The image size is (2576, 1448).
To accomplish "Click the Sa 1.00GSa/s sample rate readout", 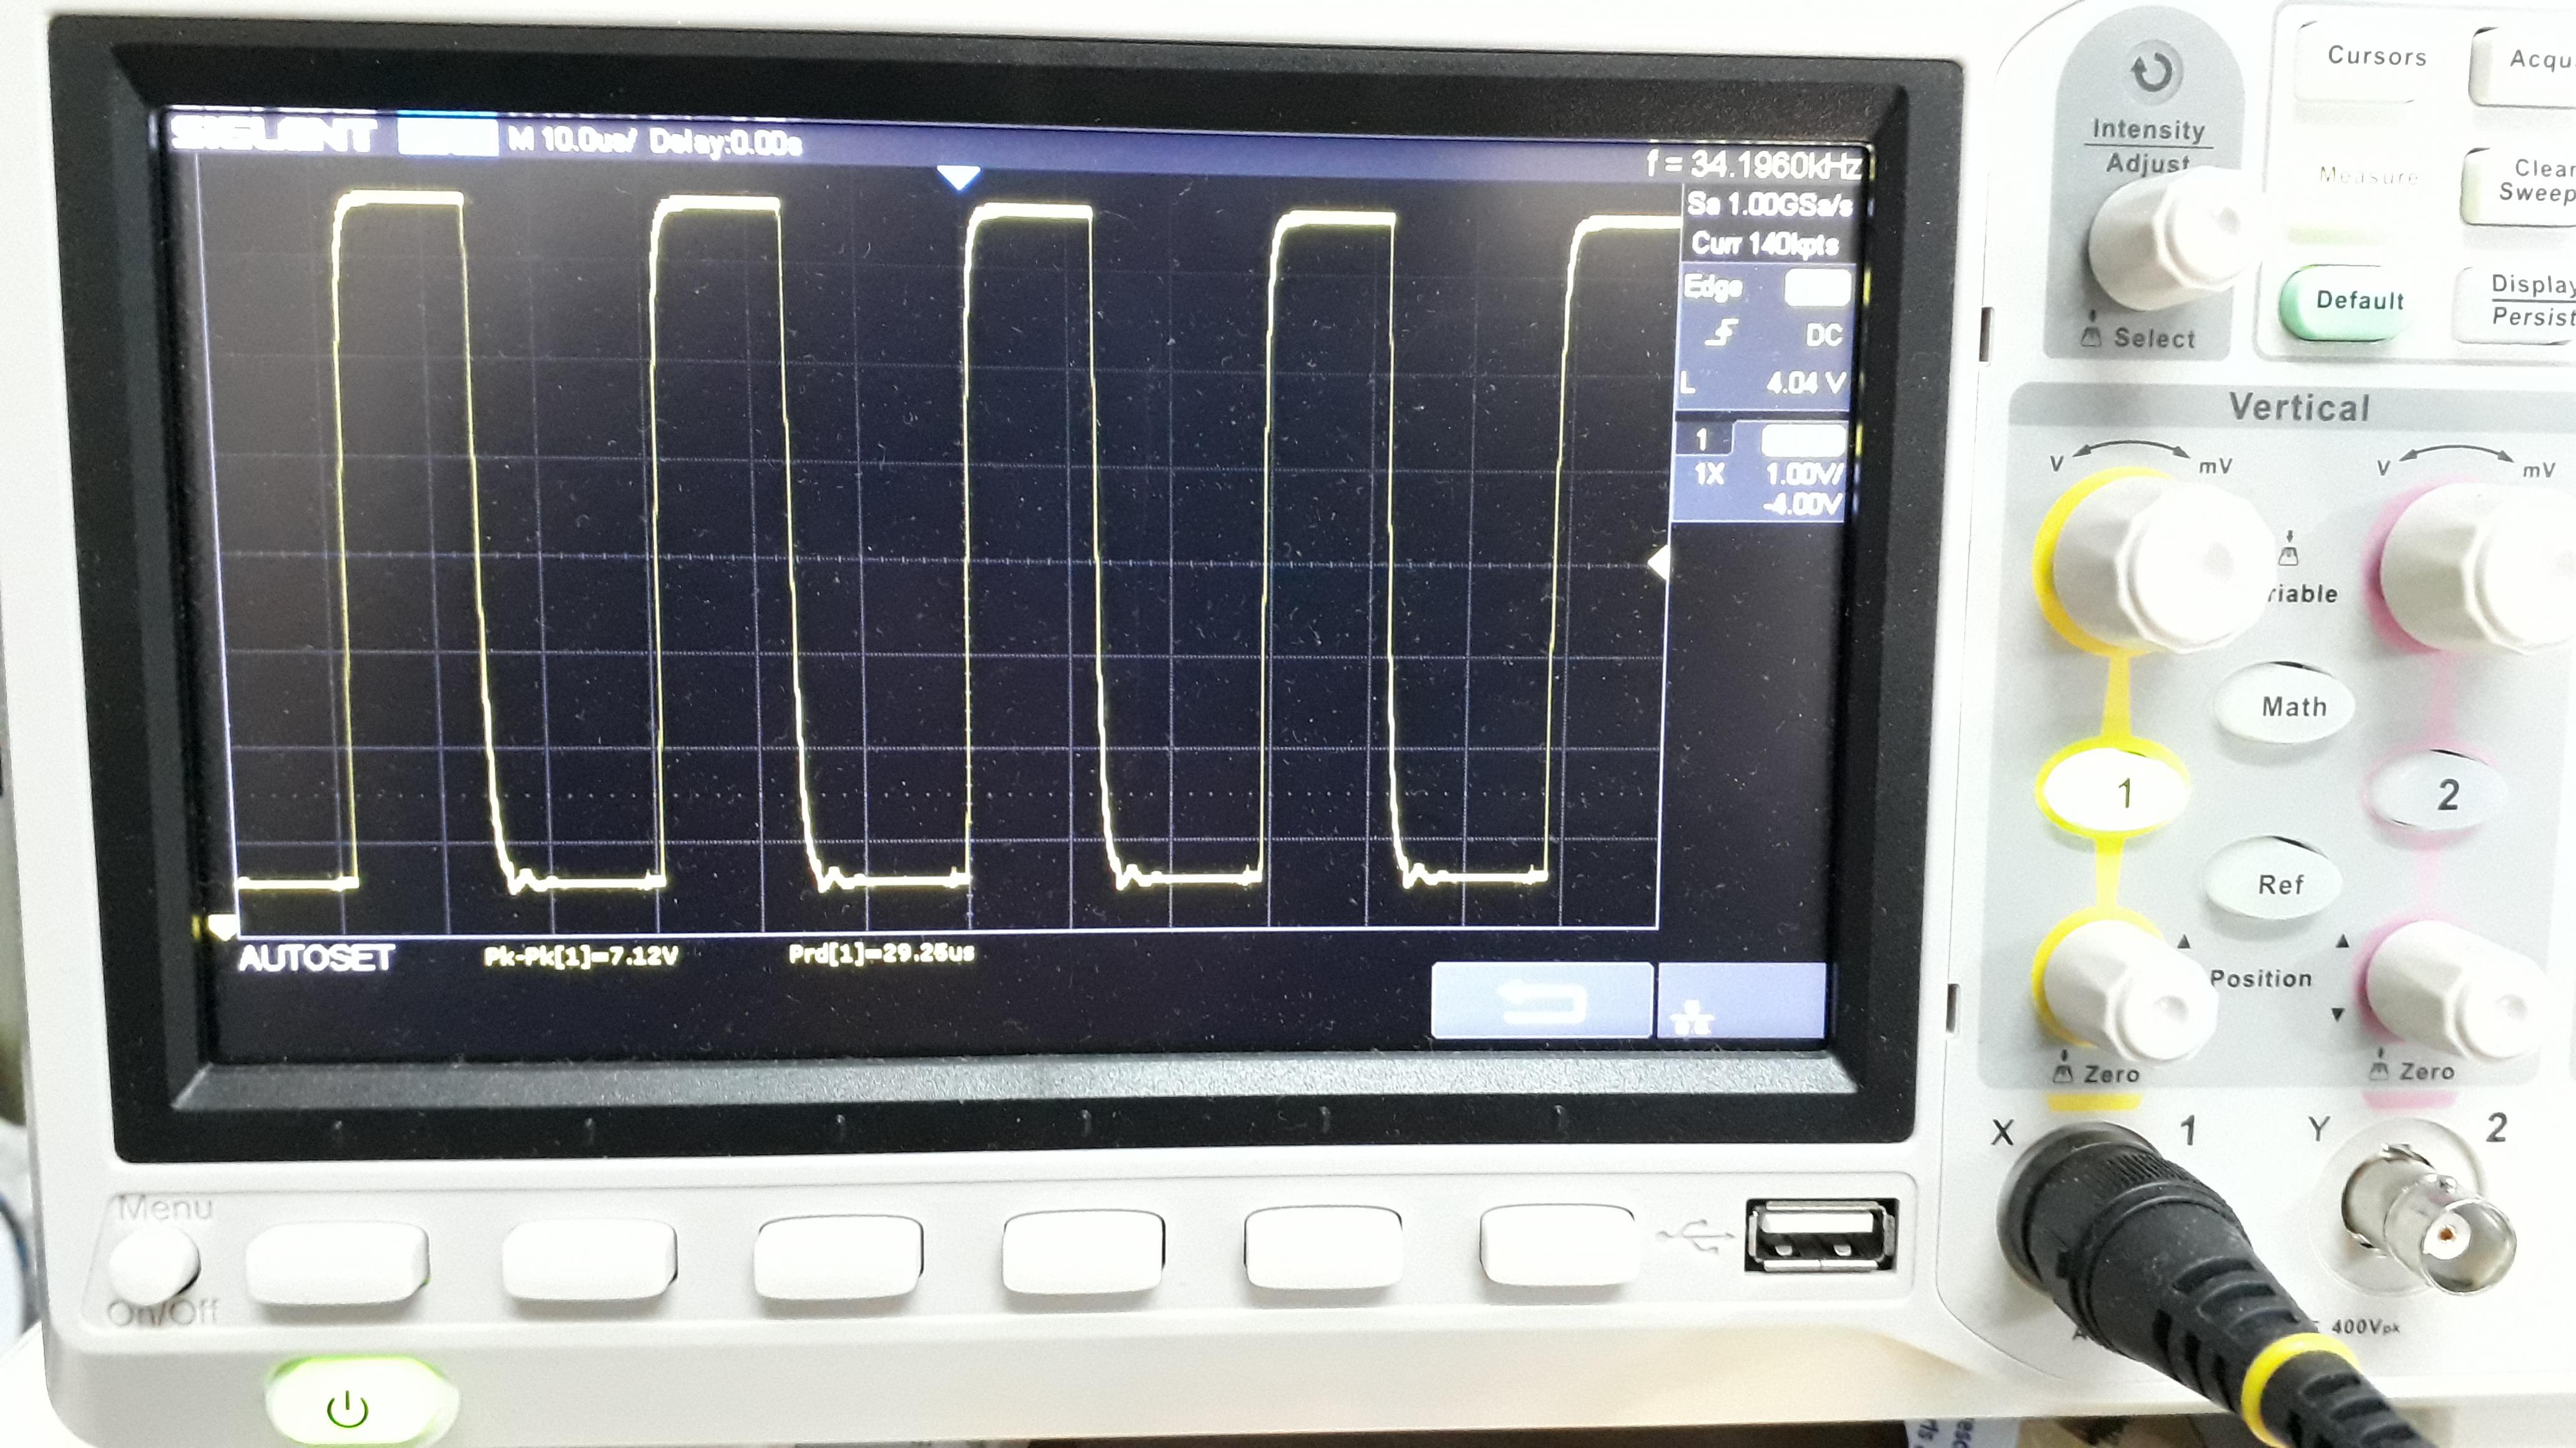I will coord(1770,205).
